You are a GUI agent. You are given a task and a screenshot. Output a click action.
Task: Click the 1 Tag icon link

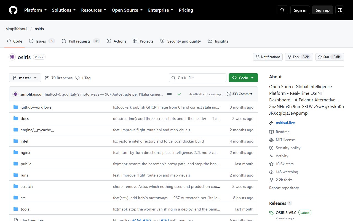pyautogui.click(x=83, y=78)
